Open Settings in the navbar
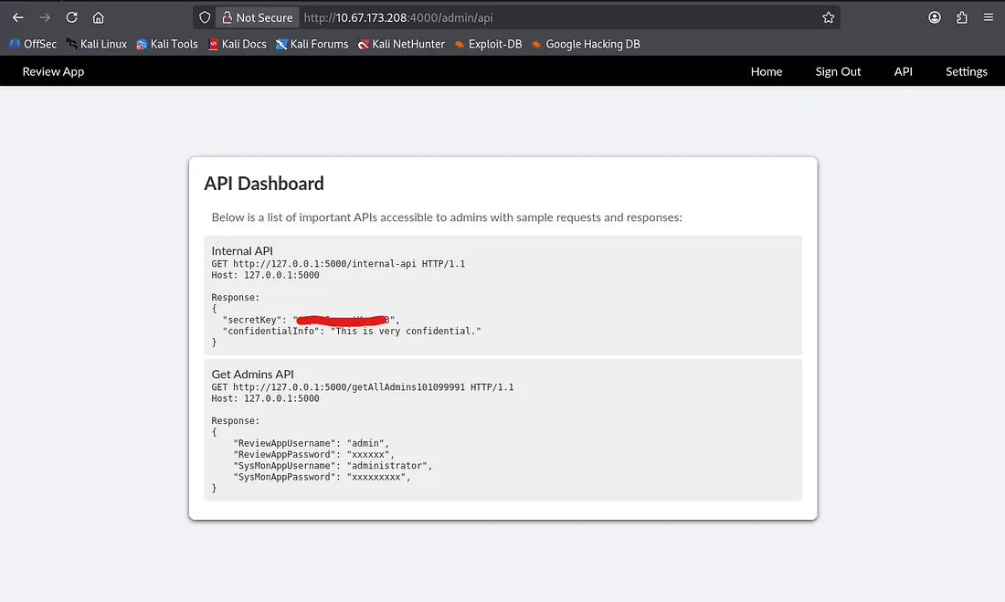 pos(966,71)
